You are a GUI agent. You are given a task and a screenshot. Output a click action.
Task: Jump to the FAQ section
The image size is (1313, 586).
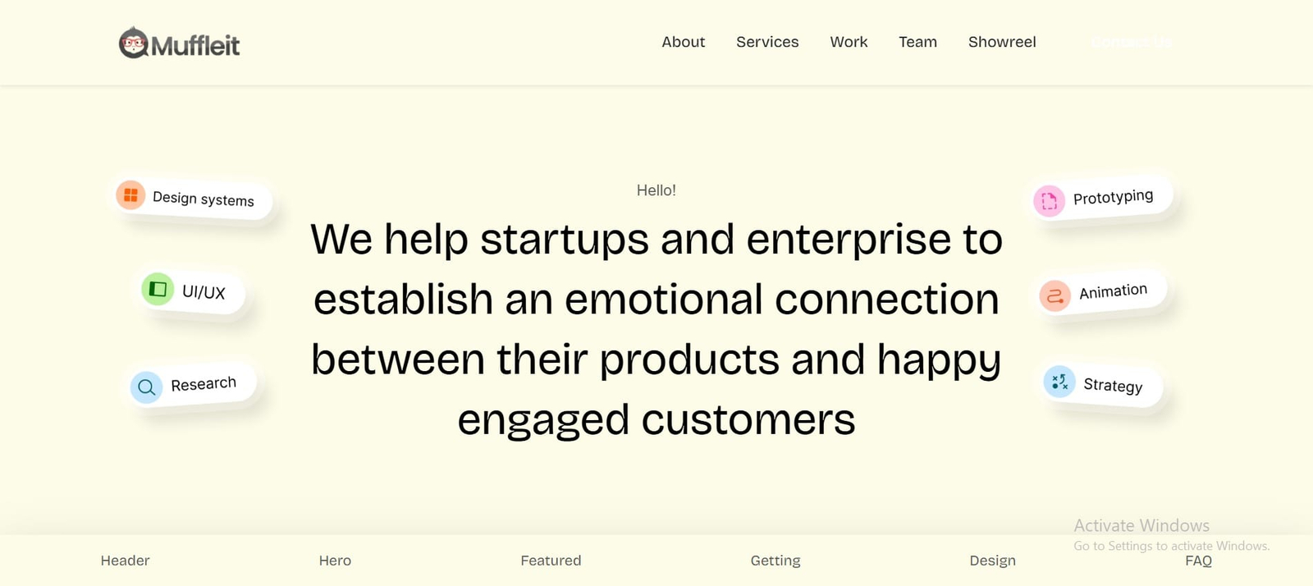1198,561
